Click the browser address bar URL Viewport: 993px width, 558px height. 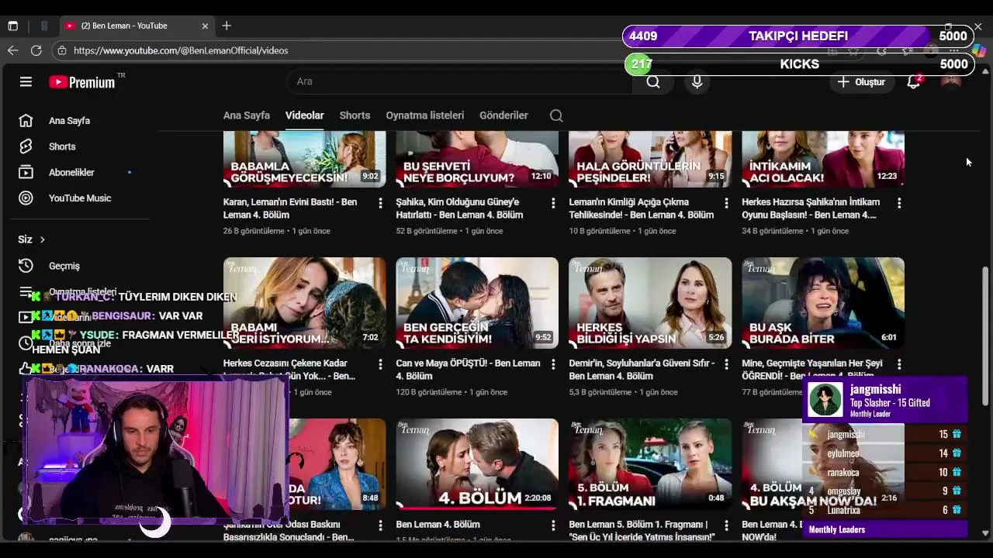point(181,50)
